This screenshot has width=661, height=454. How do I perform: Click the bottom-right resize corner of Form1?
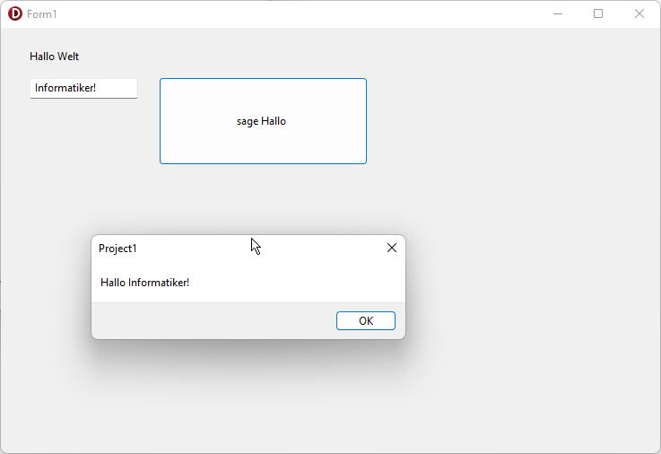pos(657,450)
